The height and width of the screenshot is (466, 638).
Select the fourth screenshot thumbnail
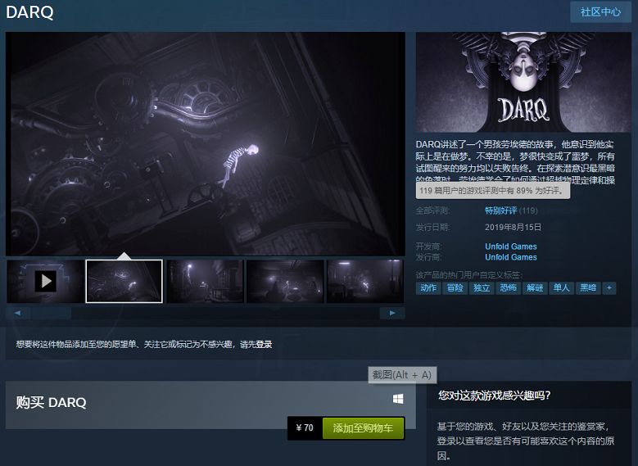285,281
